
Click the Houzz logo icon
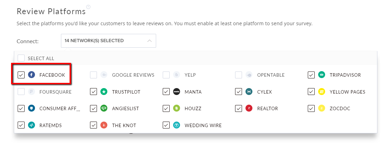point(177,108)
